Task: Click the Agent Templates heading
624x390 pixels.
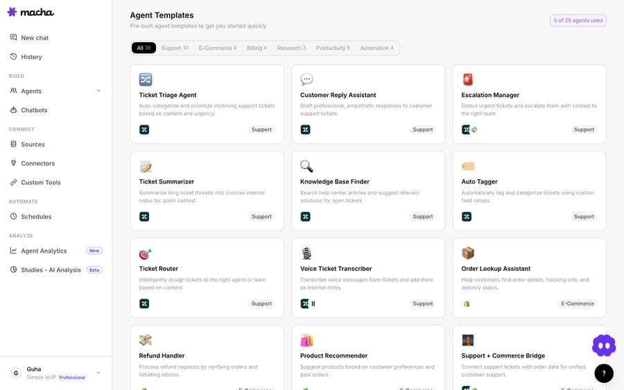Action: click(162, 15)
